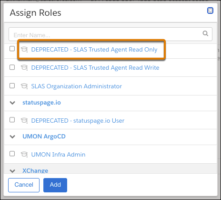Tick the SLAS Organization Administrator checkbox
This screenshot has width=221, height=200.
(x=12, y=85)
